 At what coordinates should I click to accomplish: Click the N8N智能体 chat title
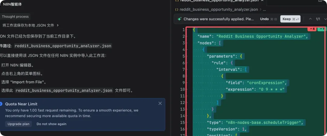point(12,4)
